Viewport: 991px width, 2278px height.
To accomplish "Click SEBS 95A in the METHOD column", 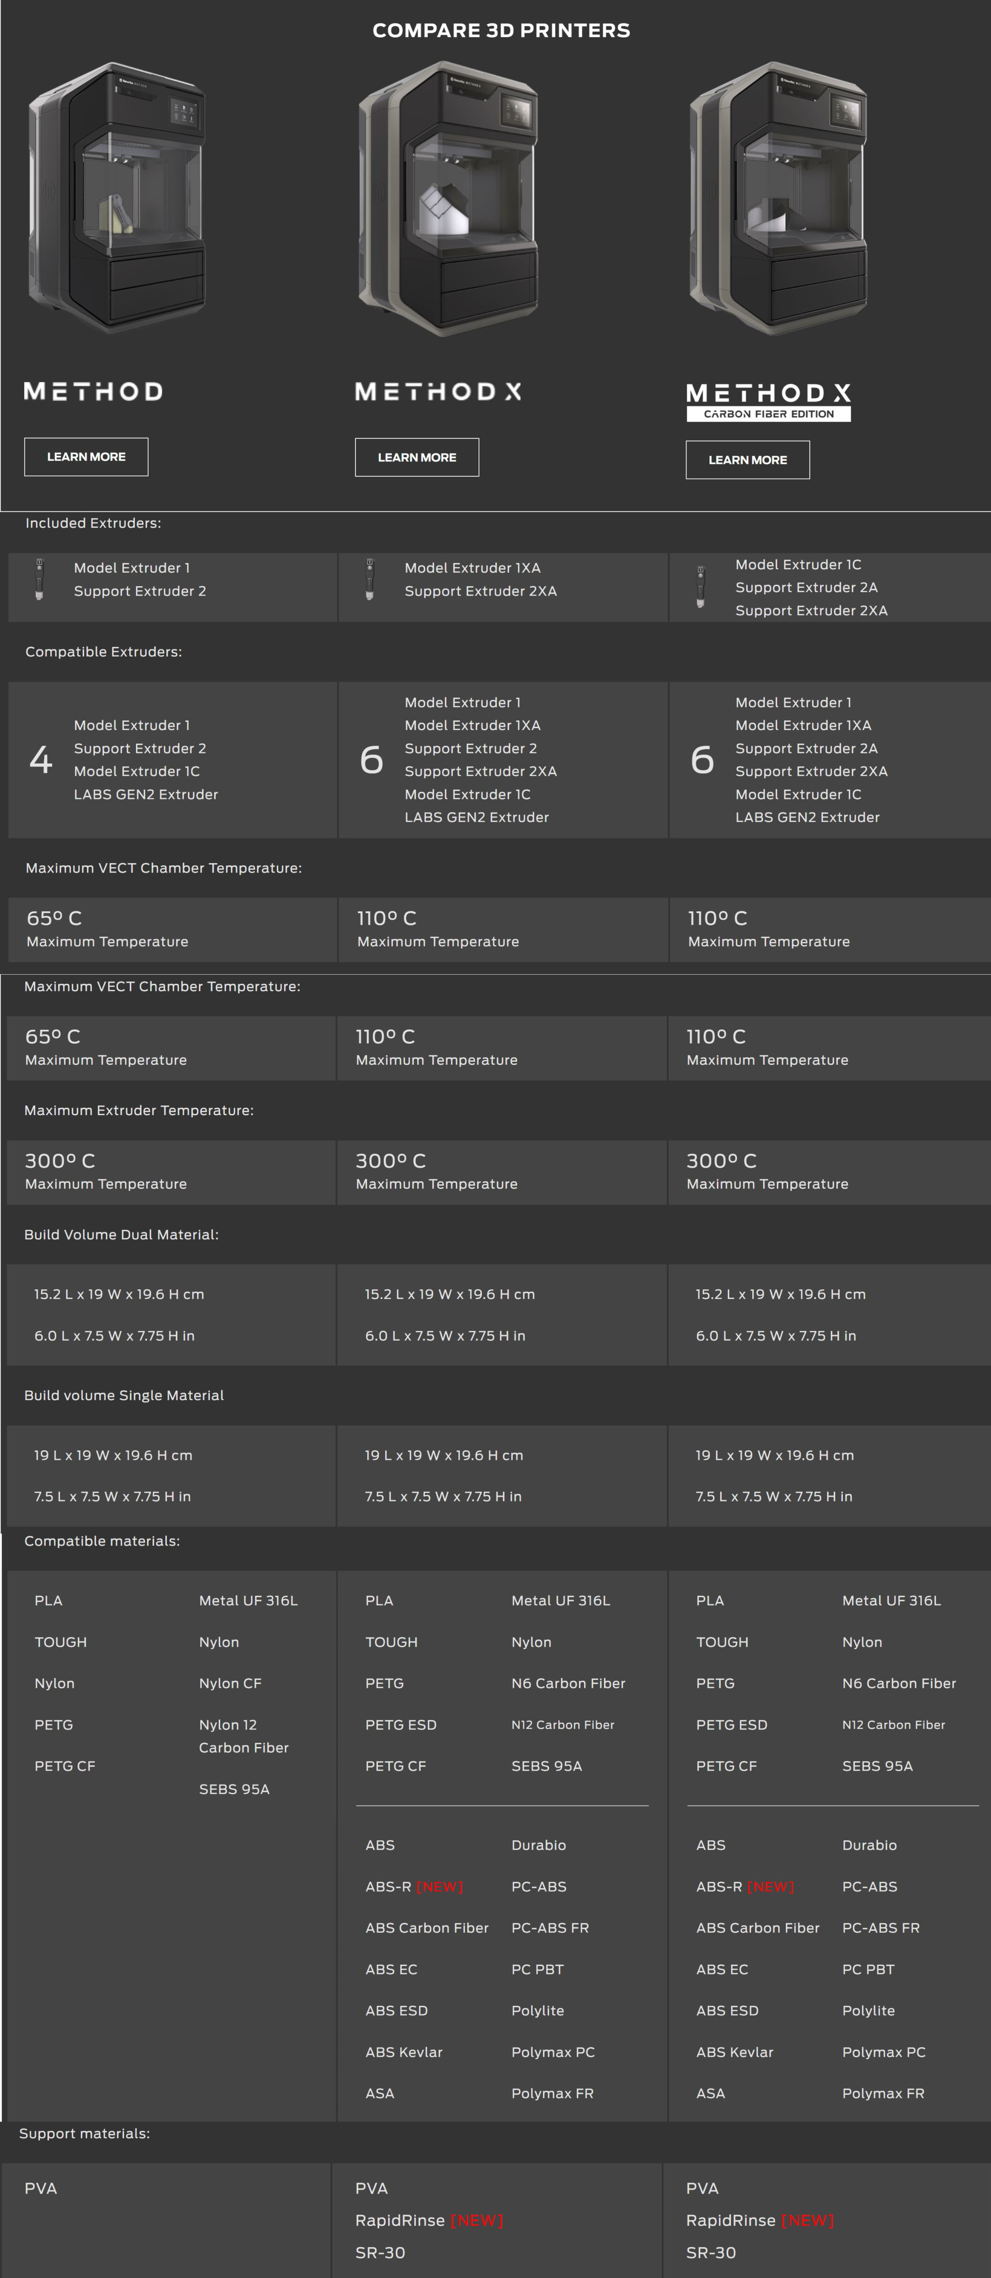I will [x=234, y=1789].
